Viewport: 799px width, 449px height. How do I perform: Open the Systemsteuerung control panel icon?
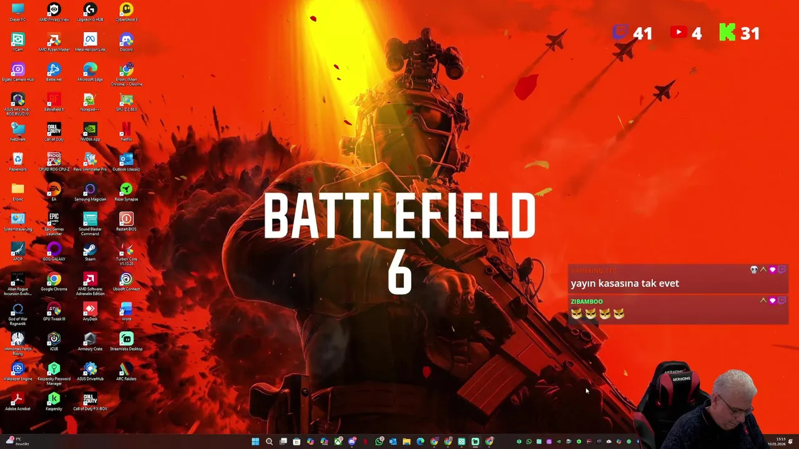pyautogui.click(x=17, y=221)
